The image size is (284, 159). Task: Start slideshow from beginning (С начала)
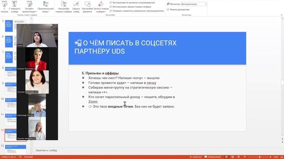pyautogui.click(x=4, y=7)
